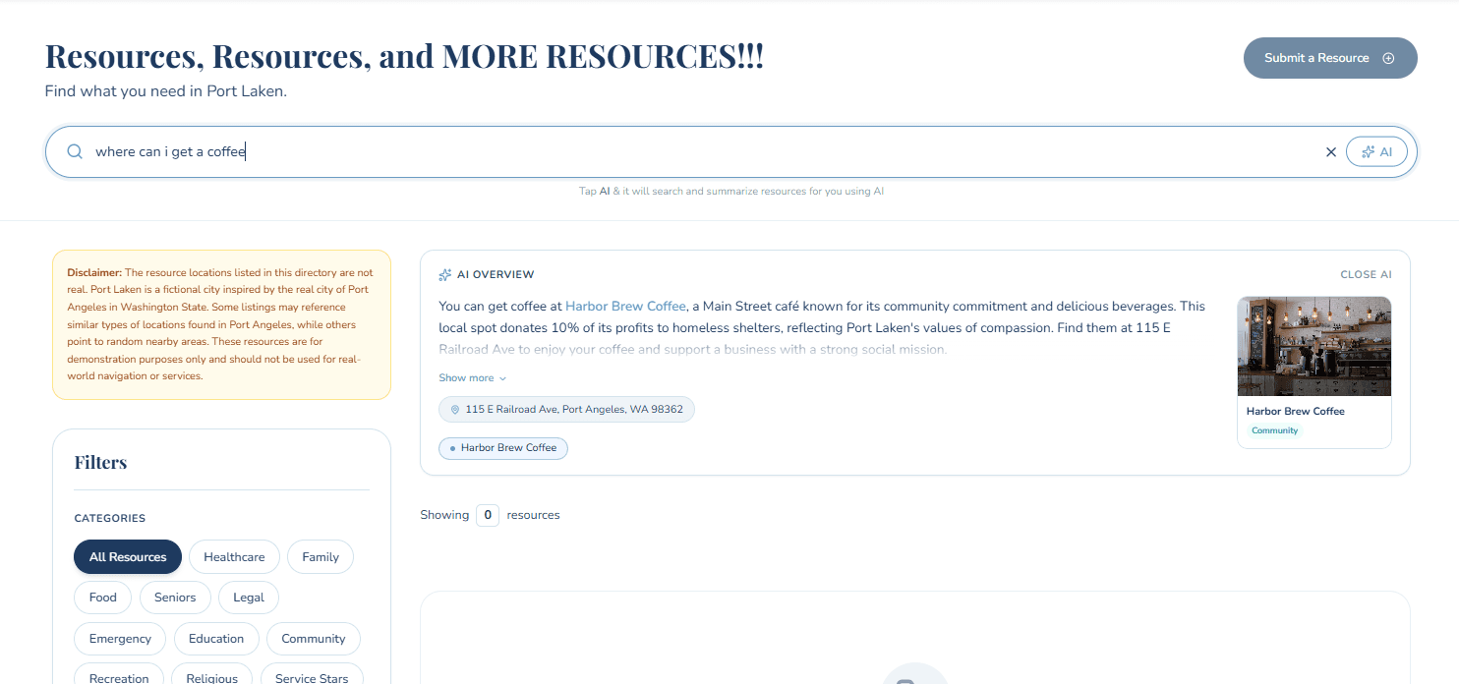Filter by Religious category

click(212, 676)
